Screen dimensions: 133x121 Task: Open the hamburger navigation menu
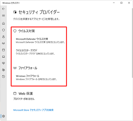point(3,15)
